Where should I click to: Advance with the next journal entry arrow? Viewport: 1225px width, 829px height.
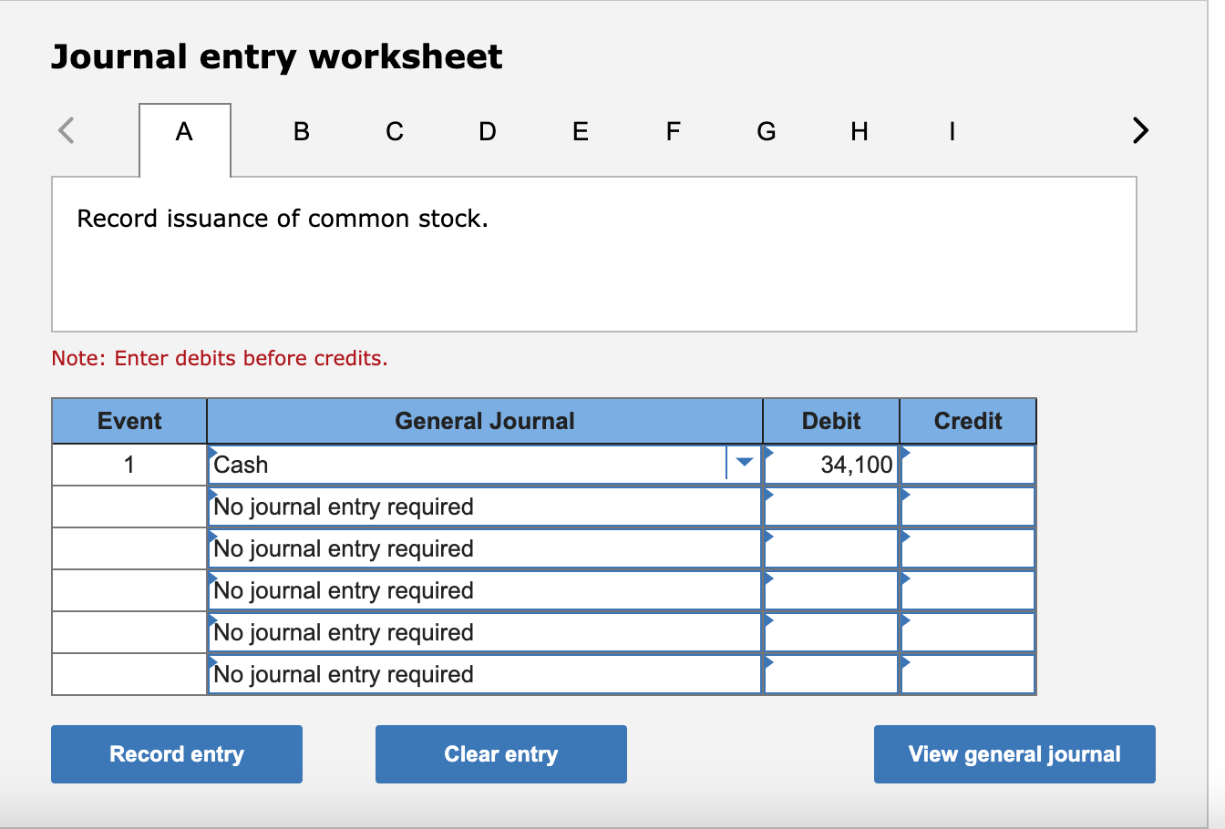pyautogui.click(x=1139, y=131)
